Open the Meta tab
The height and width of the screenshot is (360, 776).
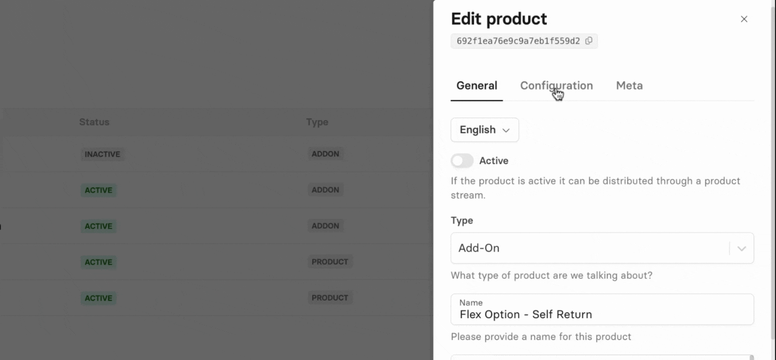[x=629, y=85]
